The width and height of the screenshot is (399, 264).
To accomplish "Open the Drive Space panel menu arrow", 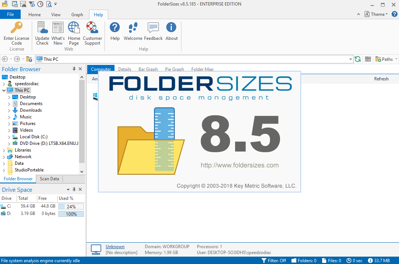I will click(68, 190).
